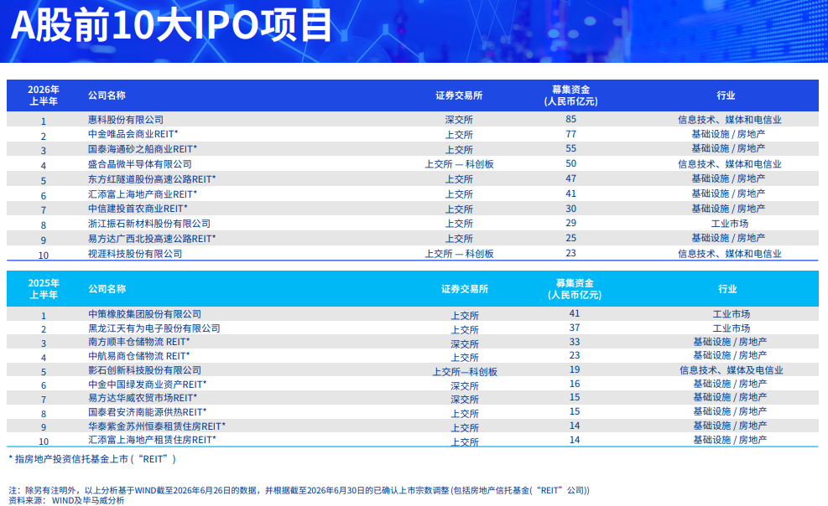828x506 pixels.
Task: Click funds raised value '55'
Action: [x=570, y=148]
